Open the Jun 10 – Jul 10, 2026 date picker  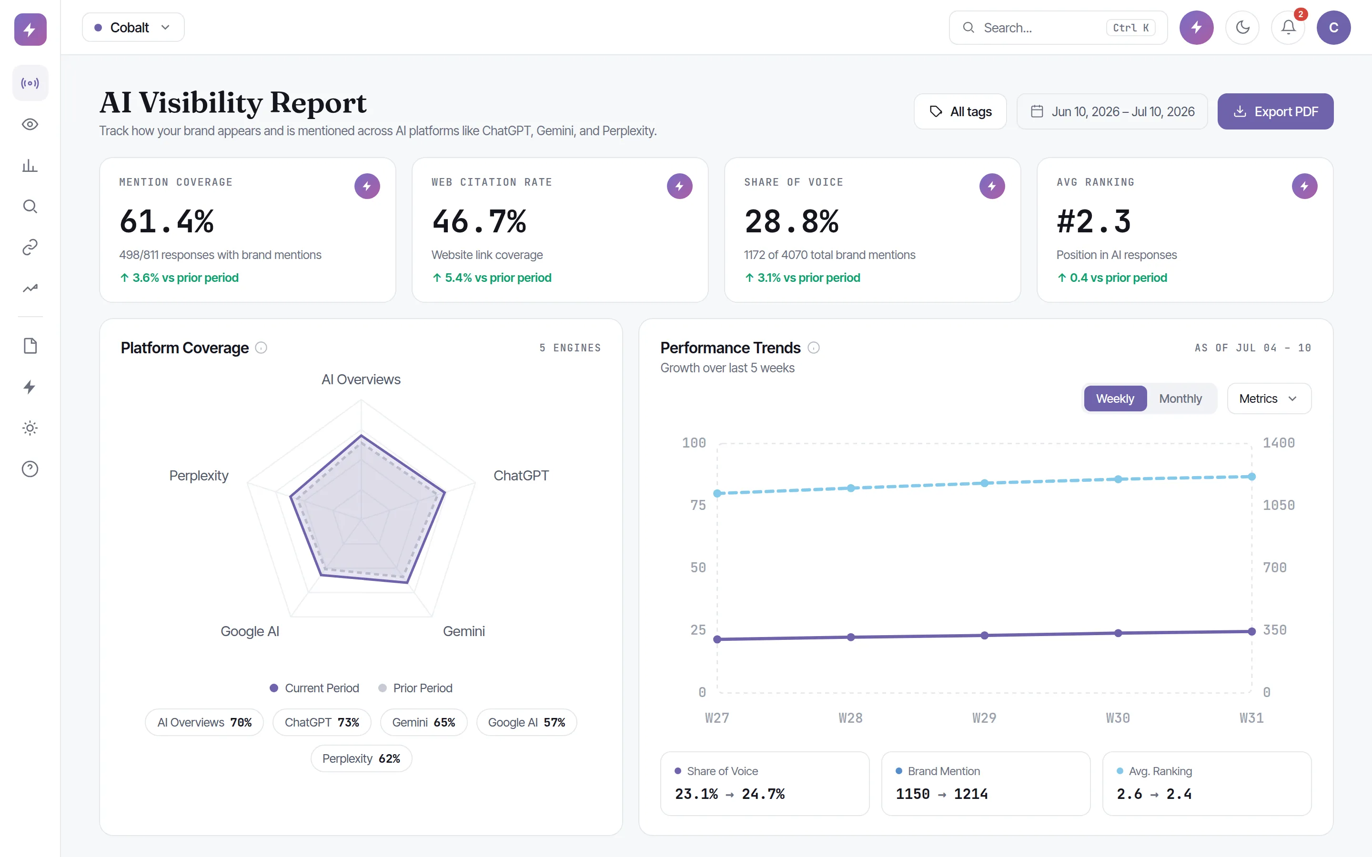[x=1112, y=112]
